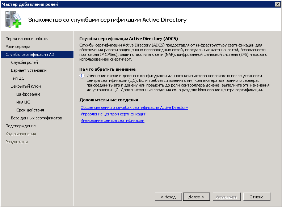Open link 'Общие сведения о службах сертификации Active Directory'
This screenshot has height=207, width=282.
[134, 107]
